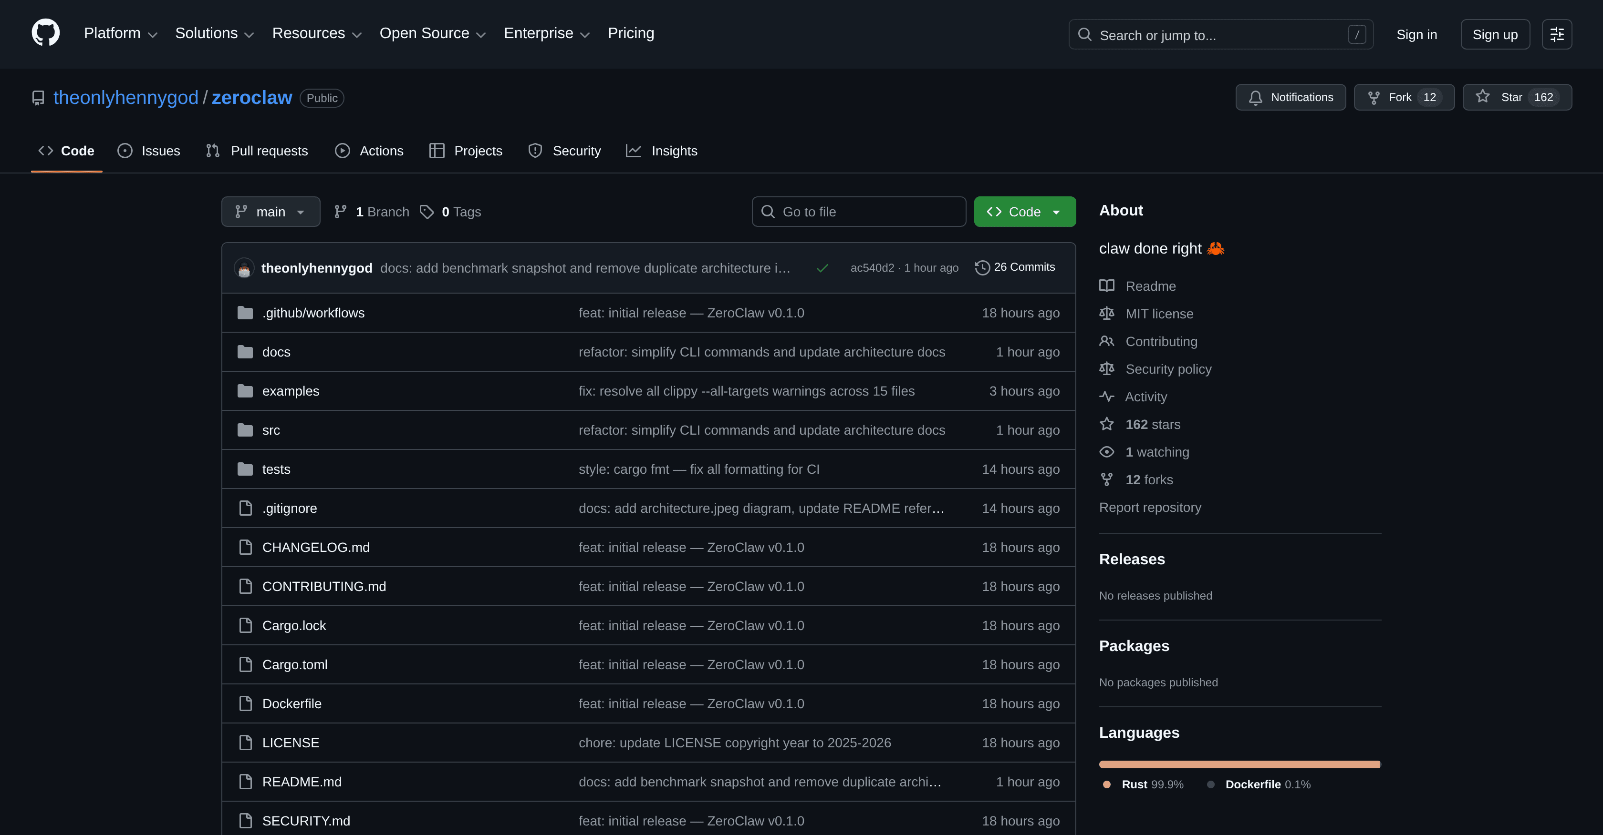This screenshot has height=835, width=1603.
Task: Fork the repository
Action: coord(1404,97)
